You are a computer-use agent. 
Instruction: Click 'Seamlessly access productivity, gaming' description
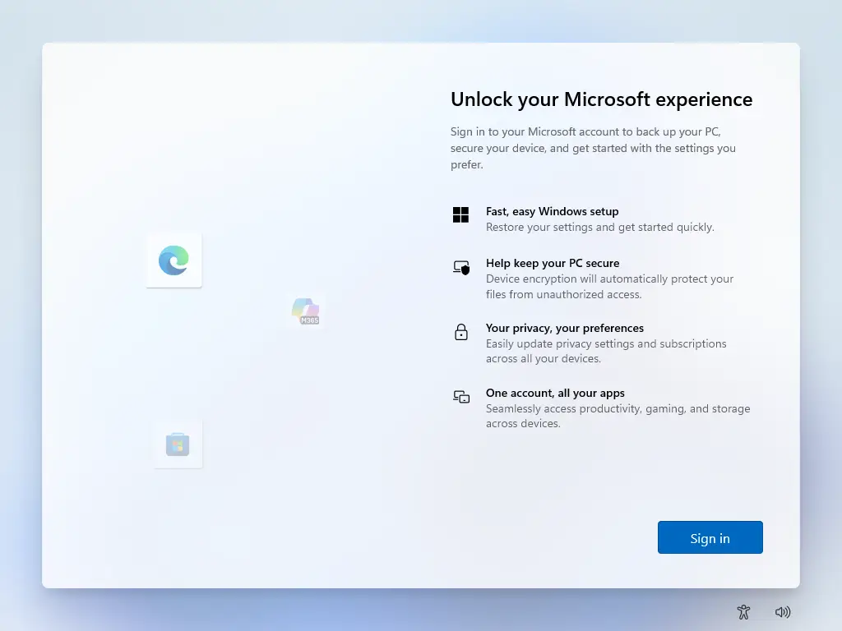[x=618, y=416]
